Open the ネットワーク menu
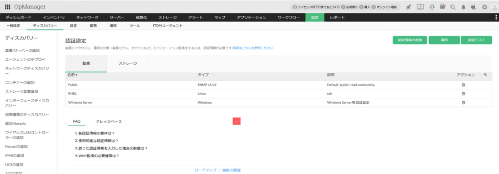This screenshot has height=174, width=499. (x=87, y=18)
